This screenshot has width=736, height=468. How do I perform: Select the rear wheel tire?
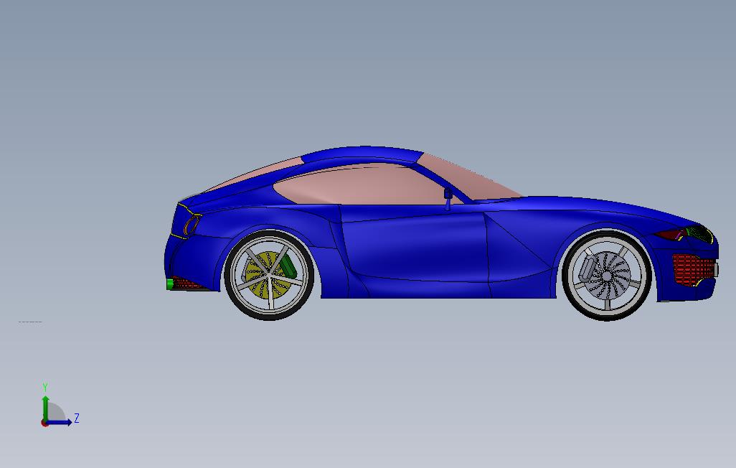click(x=269, y=317)
